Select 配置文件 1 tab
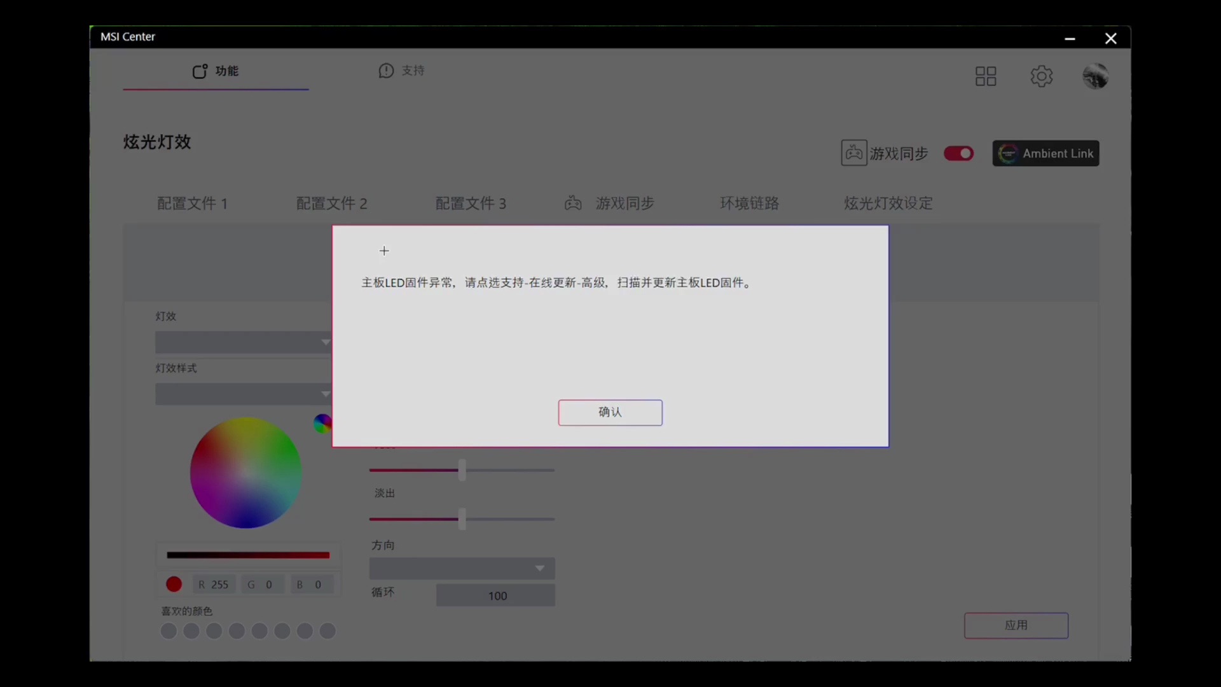This screenshot has width=1221, height=687. point(192,204)
